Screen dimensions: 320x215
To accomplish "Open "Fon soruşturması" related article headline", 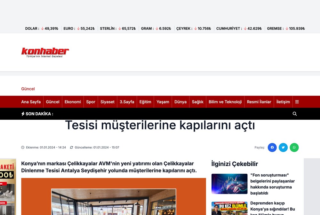I will pos(272,184).
